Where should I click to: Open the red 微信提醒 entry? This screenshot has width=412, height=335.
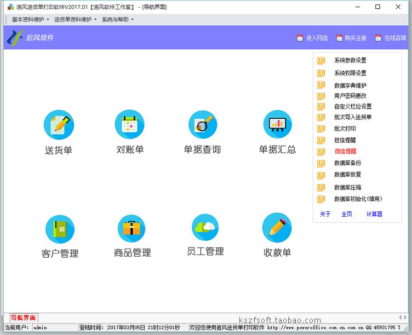(x=345, y=151)
